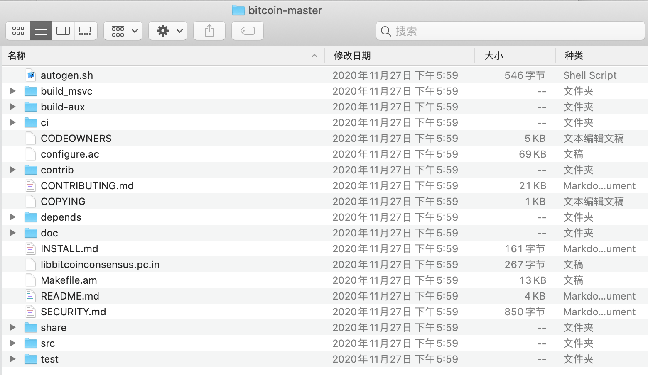The width and height of the screenshot is (648, 375).
Task: Select the file name autogen.sh
Action: click(67, 75)
